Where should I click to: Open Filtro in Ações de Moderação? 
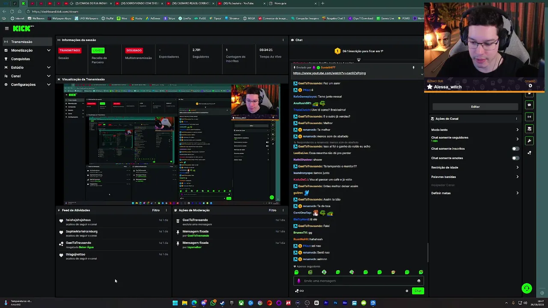tap(273, 210)
